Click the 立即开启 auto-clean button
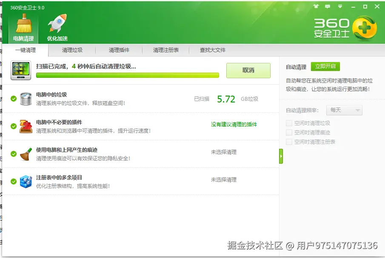The image size is (385, 258). [x=325, y=66]
